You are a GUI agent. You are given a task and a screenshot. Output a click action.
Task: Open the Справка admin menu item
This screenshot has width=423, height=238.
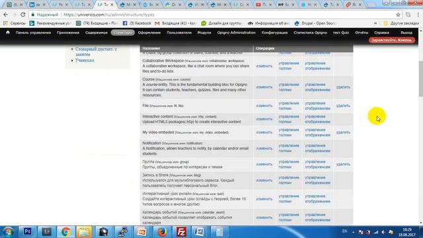pyautogui.click(x=381, y=32)
